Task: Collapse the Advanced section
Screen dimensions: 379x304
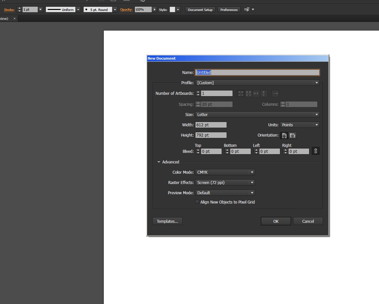Action: click(159, 162)
